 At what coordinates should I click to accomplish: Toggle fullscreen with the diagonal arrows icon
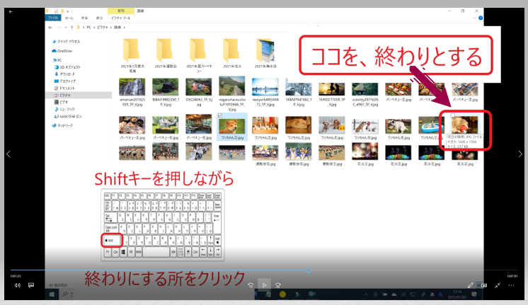(x=498, y=285)
